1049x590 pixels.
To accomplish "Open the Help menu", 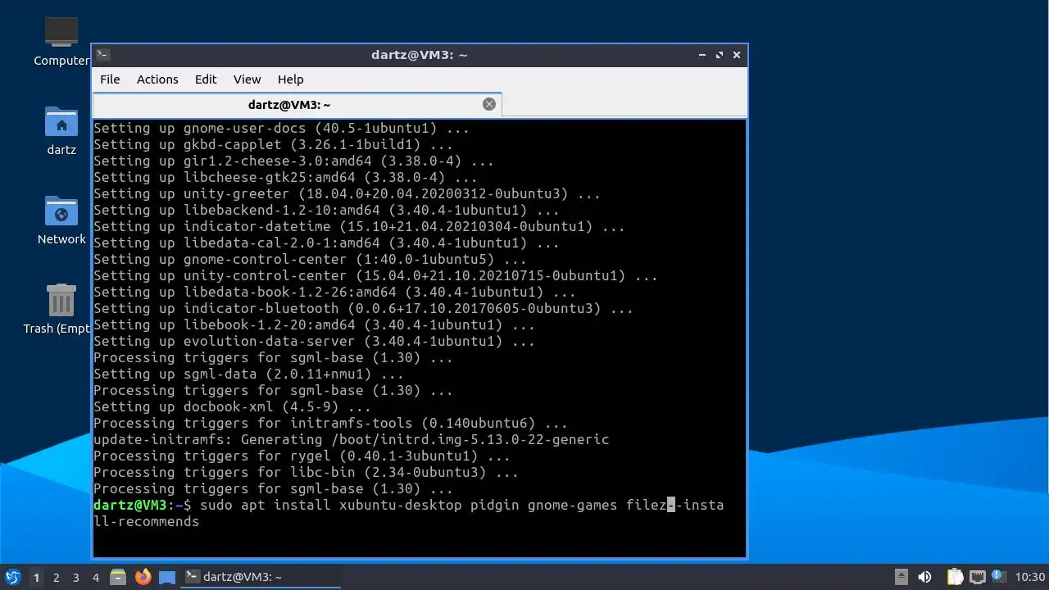I will tap(290, 79).
